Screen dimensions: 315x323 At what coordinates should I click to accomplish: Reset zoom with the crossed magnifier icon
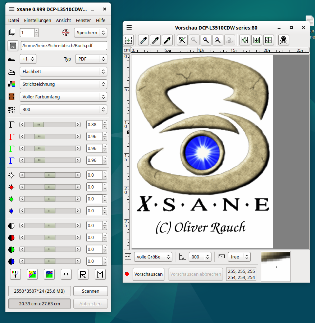[x=182, y=40]
